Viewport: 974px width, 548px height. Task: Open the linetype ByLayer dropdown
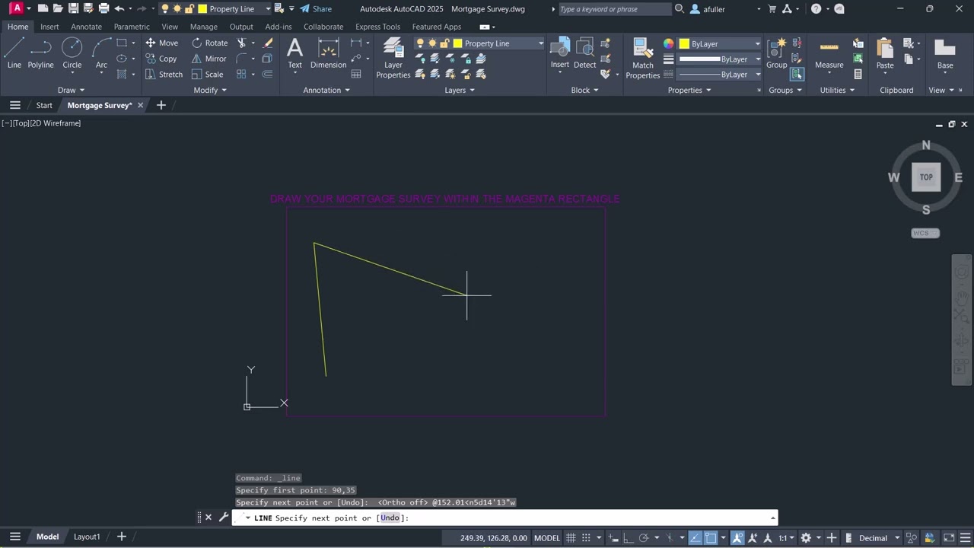(720, 75)
